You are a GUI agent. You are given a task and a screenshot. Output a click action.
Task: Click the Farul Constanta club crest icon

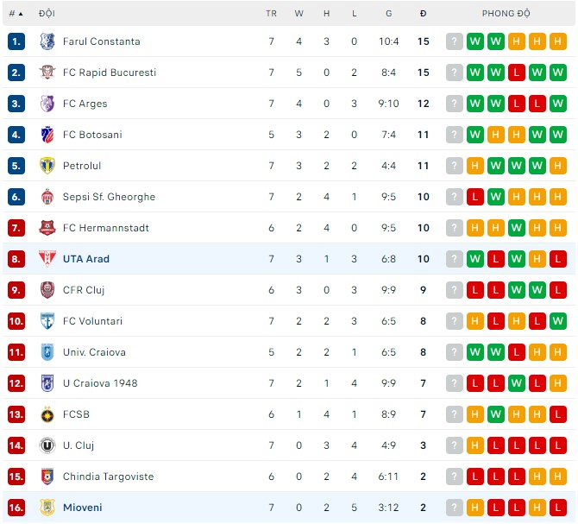47,41
